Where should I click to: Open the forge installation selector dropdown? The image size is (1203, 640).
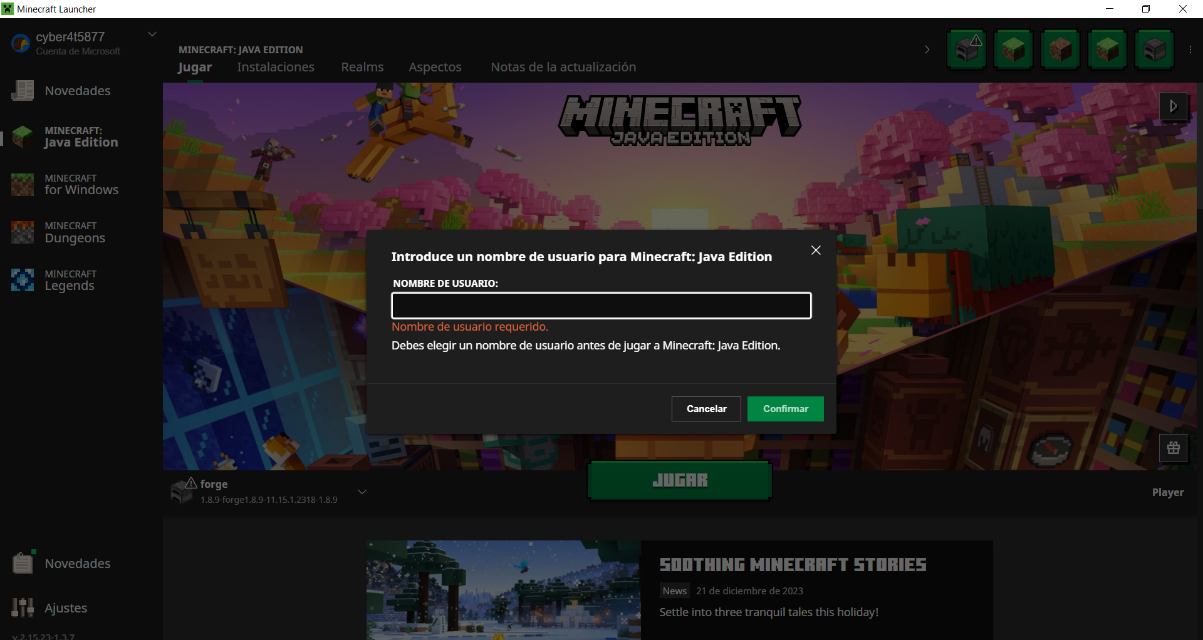point(269,492)
